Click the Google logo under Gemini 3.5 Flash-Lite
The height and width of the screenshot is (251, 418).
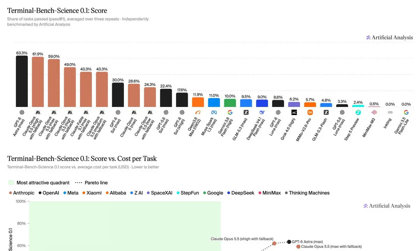click(406, 112)
